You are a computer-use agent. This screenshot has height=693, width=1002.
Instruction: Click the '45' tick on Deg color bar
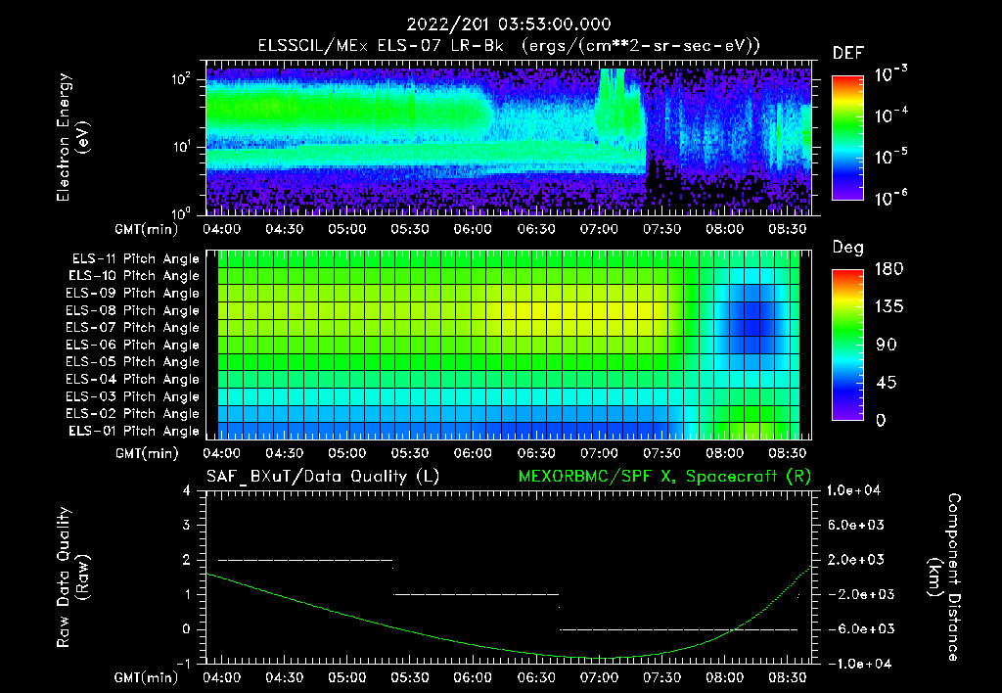pyautogui.click(x=887, y=383)
